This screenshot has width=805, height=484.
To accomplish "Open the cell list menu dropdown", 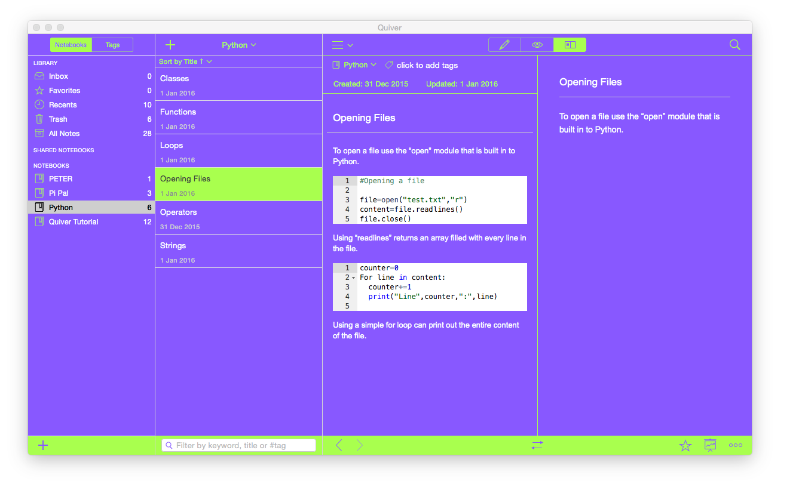I will (x=342, y=45).
